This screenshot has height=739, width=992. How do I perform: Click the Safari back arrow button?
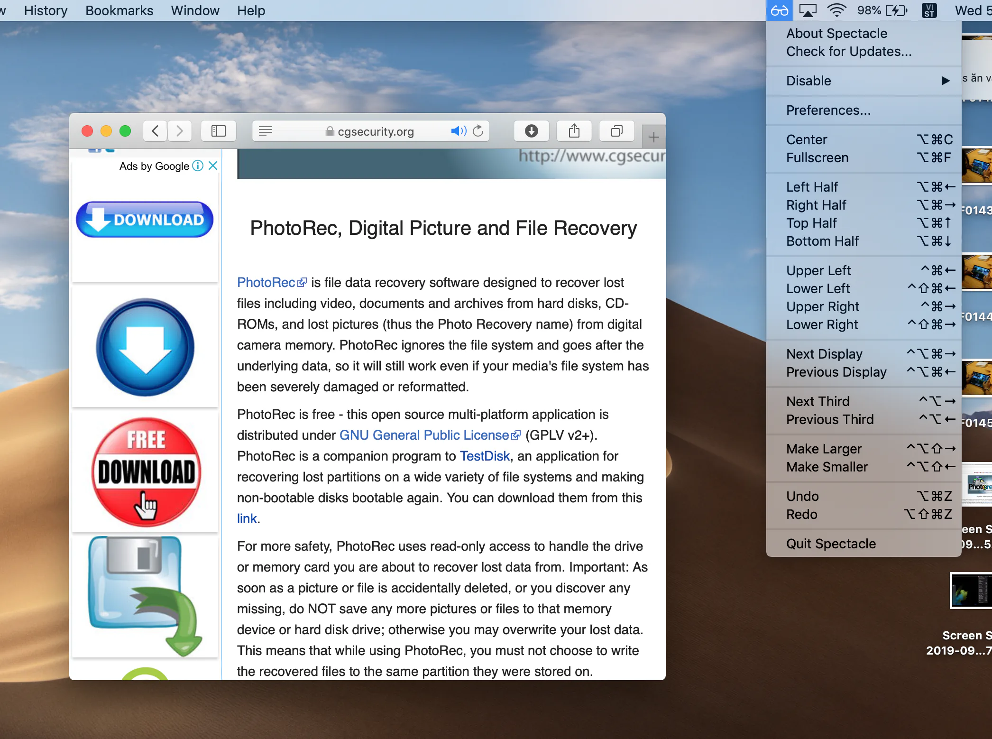(155, 131)
